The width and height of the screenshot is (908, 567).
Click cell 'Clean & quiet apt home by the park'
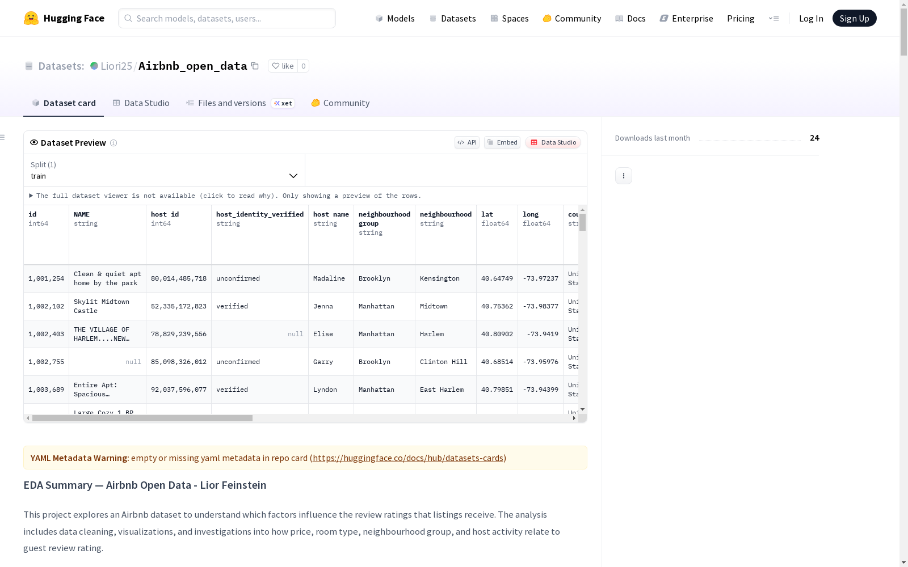(107, 278)
